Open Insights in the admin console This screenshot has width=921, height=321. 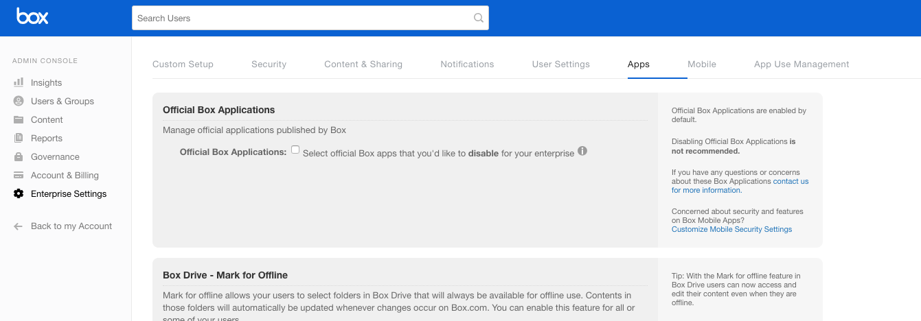point(46,82)
